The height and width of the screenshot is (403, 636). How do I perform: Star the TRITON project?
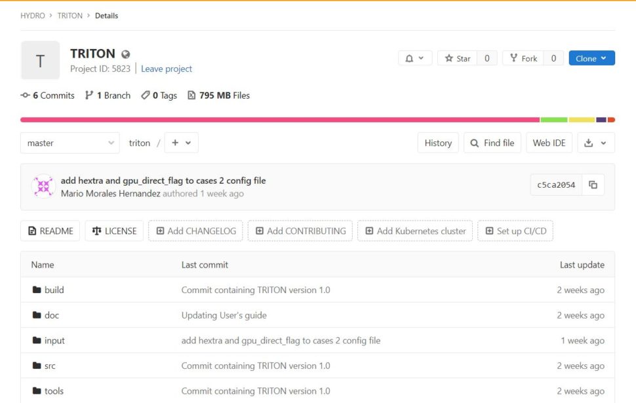[x=458, y=58]
